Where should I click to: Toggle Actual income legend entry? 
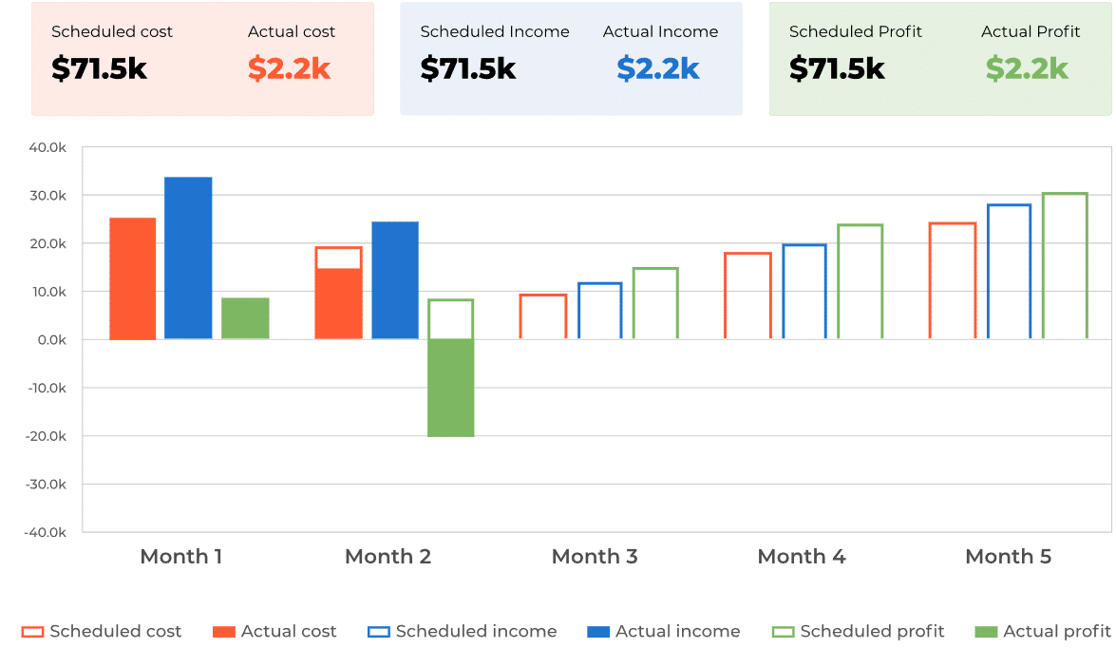[x=663, y=632]
